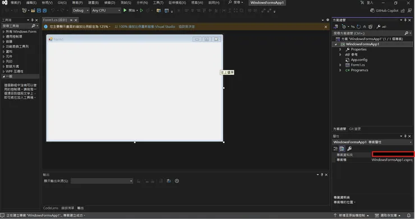The image size is (415, 219).
Task: Collapse the WindowsFormsApp1 project node
Action: (x=335, y=44)
